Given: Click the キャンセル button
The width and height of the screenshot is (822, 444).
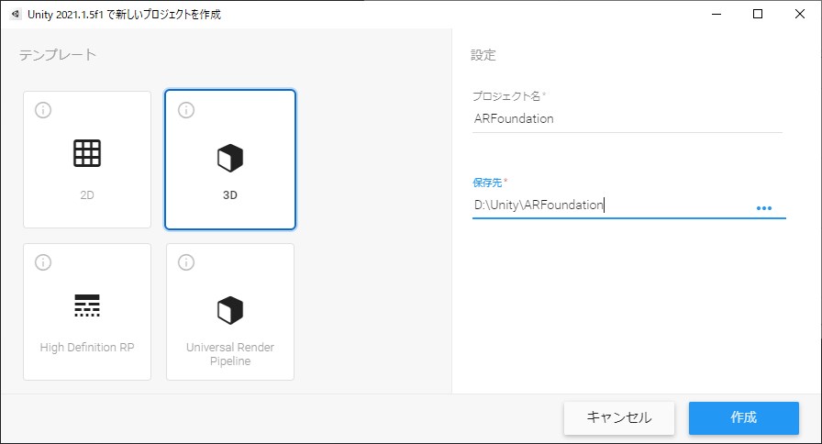Looking at the screenshot, I should [619, 417].
